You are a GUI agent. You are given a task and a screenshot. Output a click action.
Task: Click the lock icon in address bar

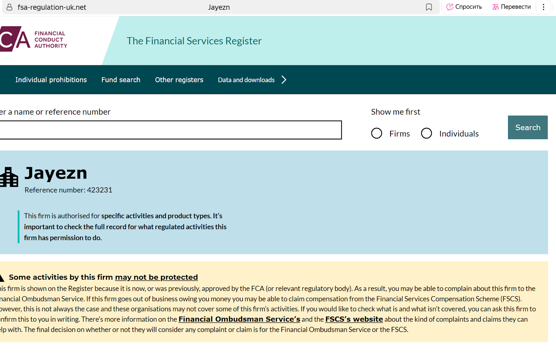tap(9, 7)
